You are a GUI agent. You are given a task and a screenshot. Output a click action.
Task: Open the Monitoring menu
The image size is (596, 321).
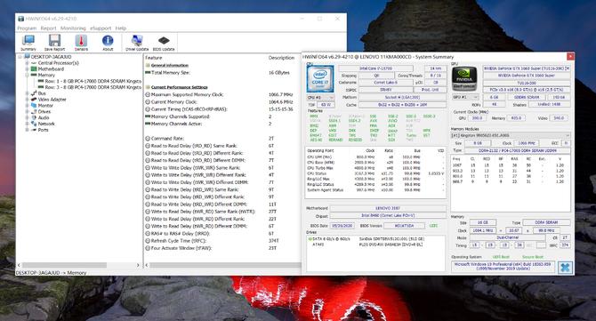click(x=73, y=28)
